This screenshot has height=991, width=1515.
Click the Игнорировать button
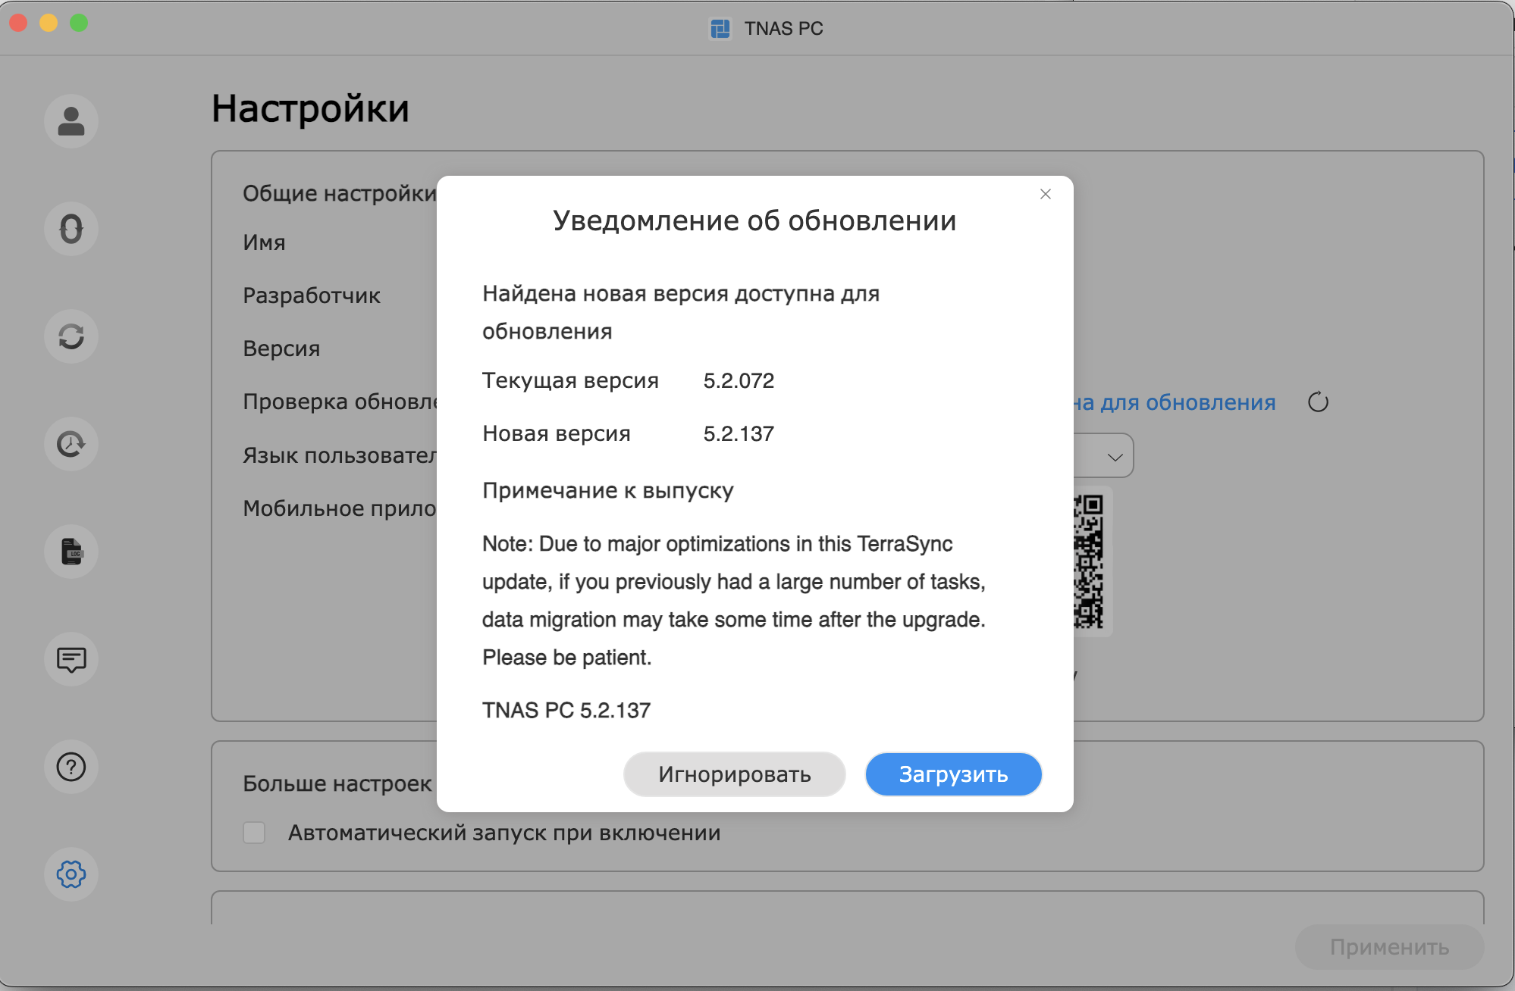(734, 774)
